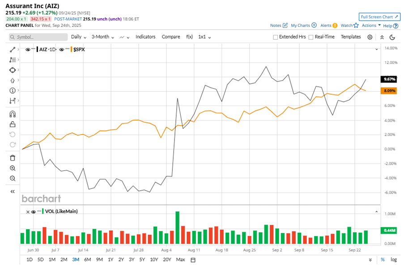Image resolution: width=404 pixels, height=268 pixels.
Task: Open the f(x) expressions menu
Action: pos(189,37)
